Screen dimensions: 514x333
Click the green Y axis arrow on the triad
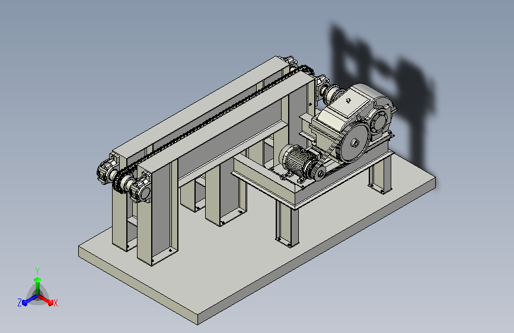pos(38,286)
